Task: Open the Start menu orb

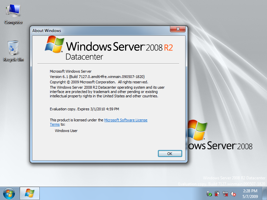Action: (x=9, y=194)
